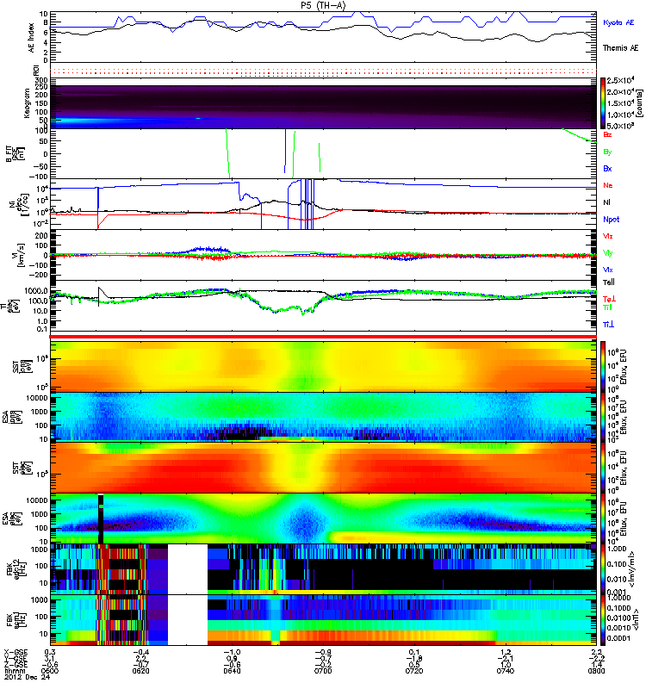The width and height of the screenshot is (646, 689).
Task: Click the green Viy legend label
Action: 608,253
